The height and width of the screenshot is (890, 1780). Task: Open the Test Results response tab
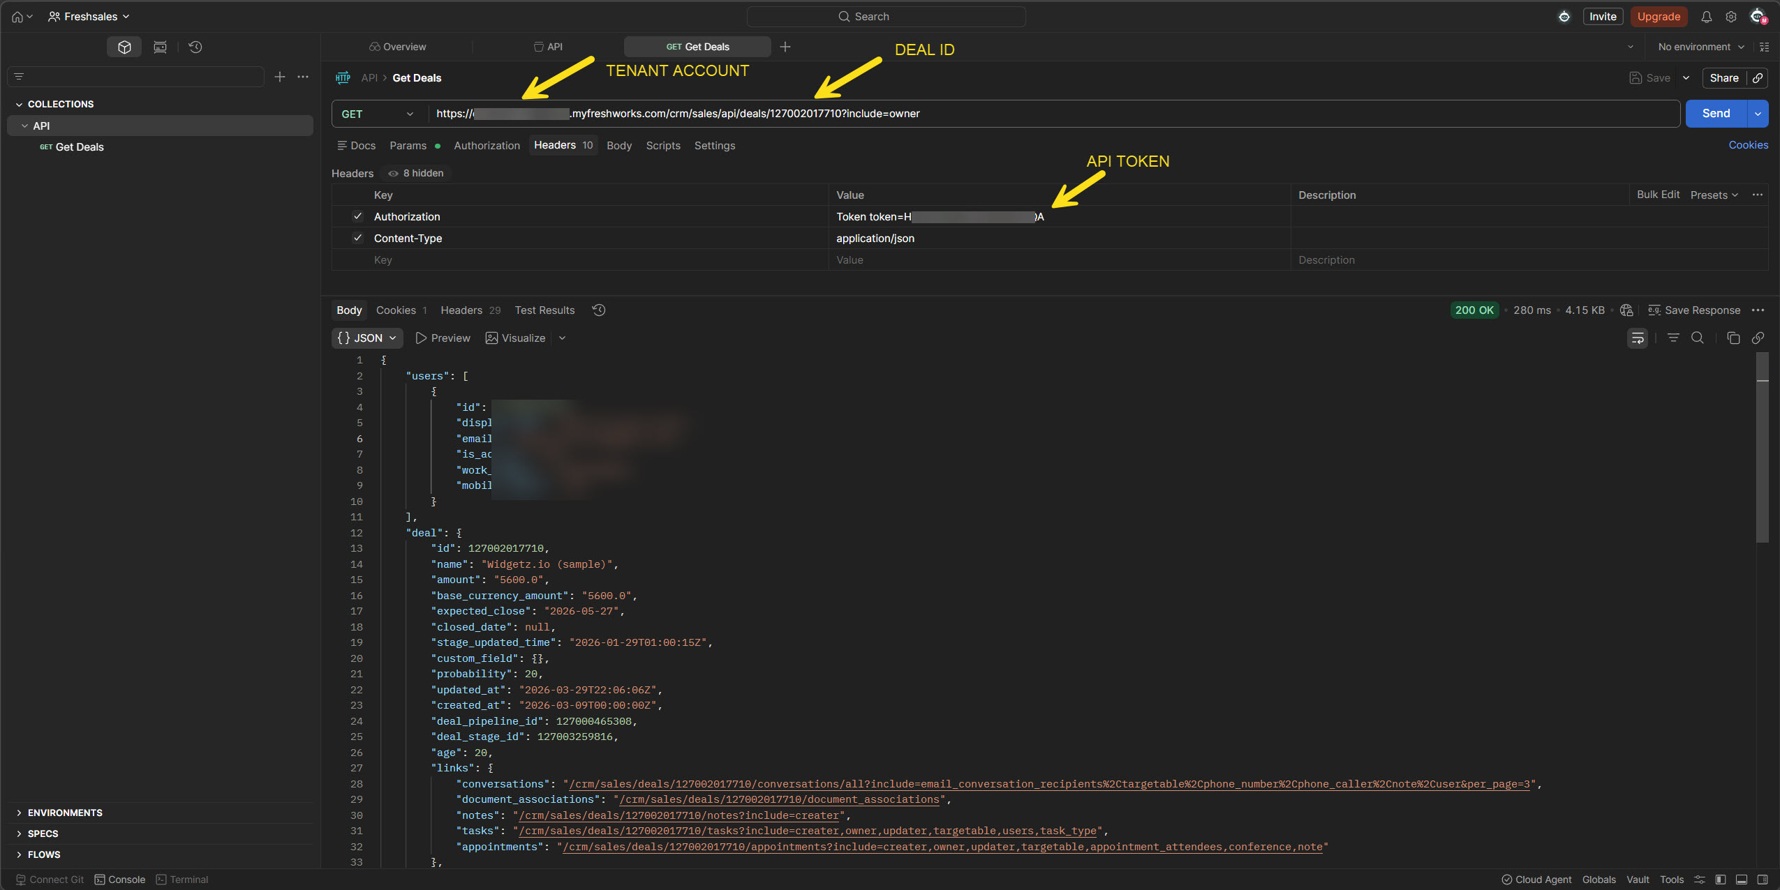[544, 310]
